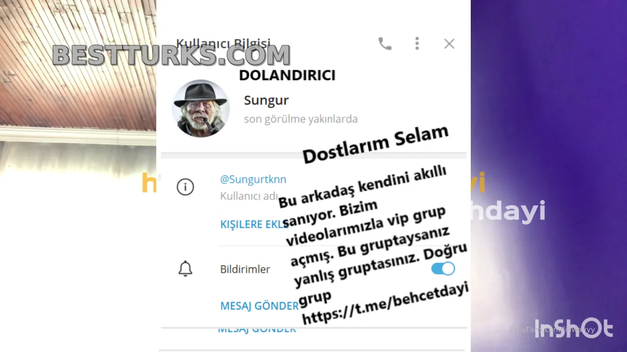Turn off the Bildirimler switch
Screen dimensions: 627x352
click(443, 269)
